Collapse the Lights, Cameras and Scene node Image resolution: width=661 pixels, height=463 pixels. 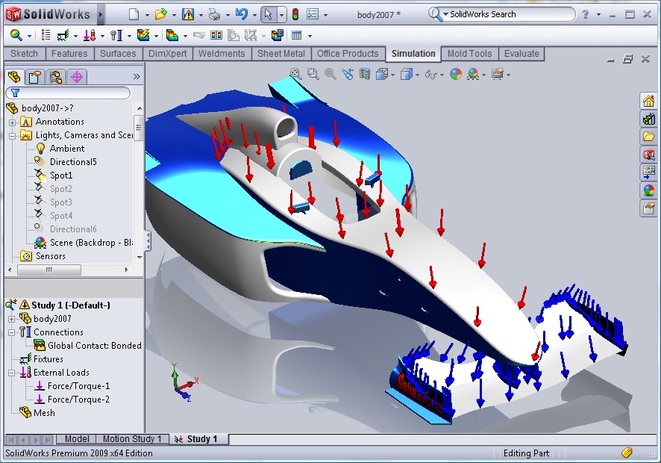12,136
